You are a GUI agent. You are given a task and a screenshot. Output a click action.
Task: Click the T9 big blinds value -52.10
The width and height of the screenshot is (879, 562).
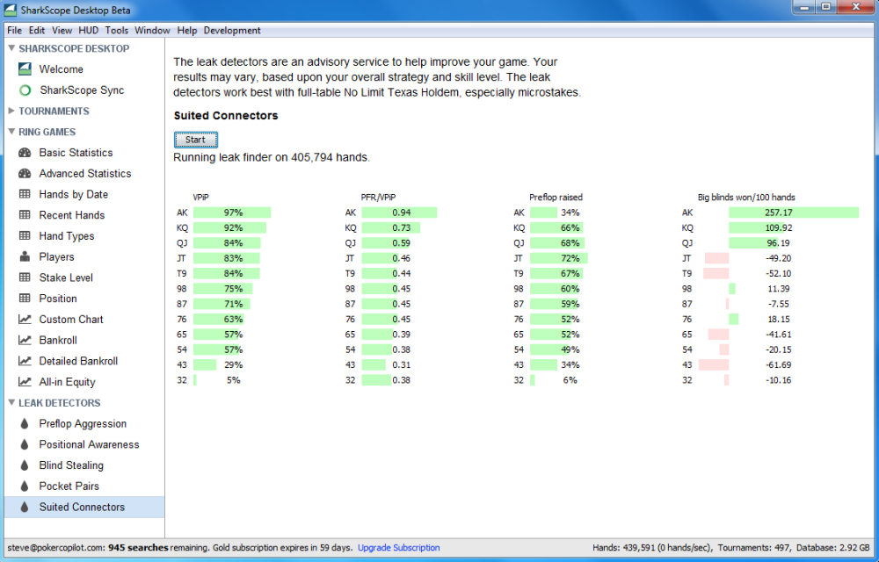coord(779,274)
